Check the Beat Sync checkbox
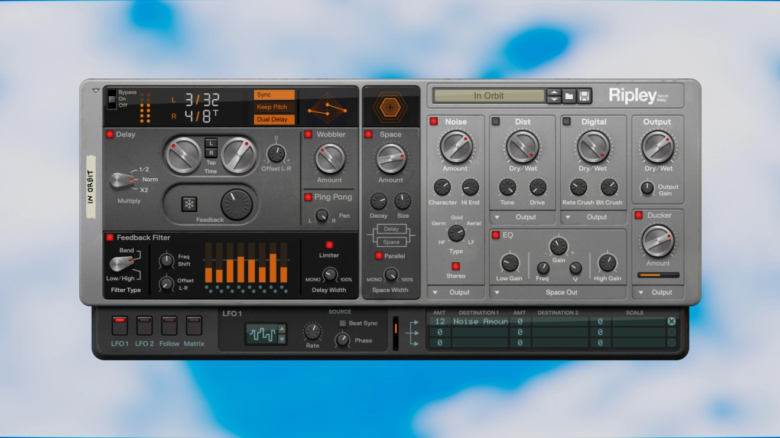The width and height of the screenshot is (780, 438). tap(343, 323)
